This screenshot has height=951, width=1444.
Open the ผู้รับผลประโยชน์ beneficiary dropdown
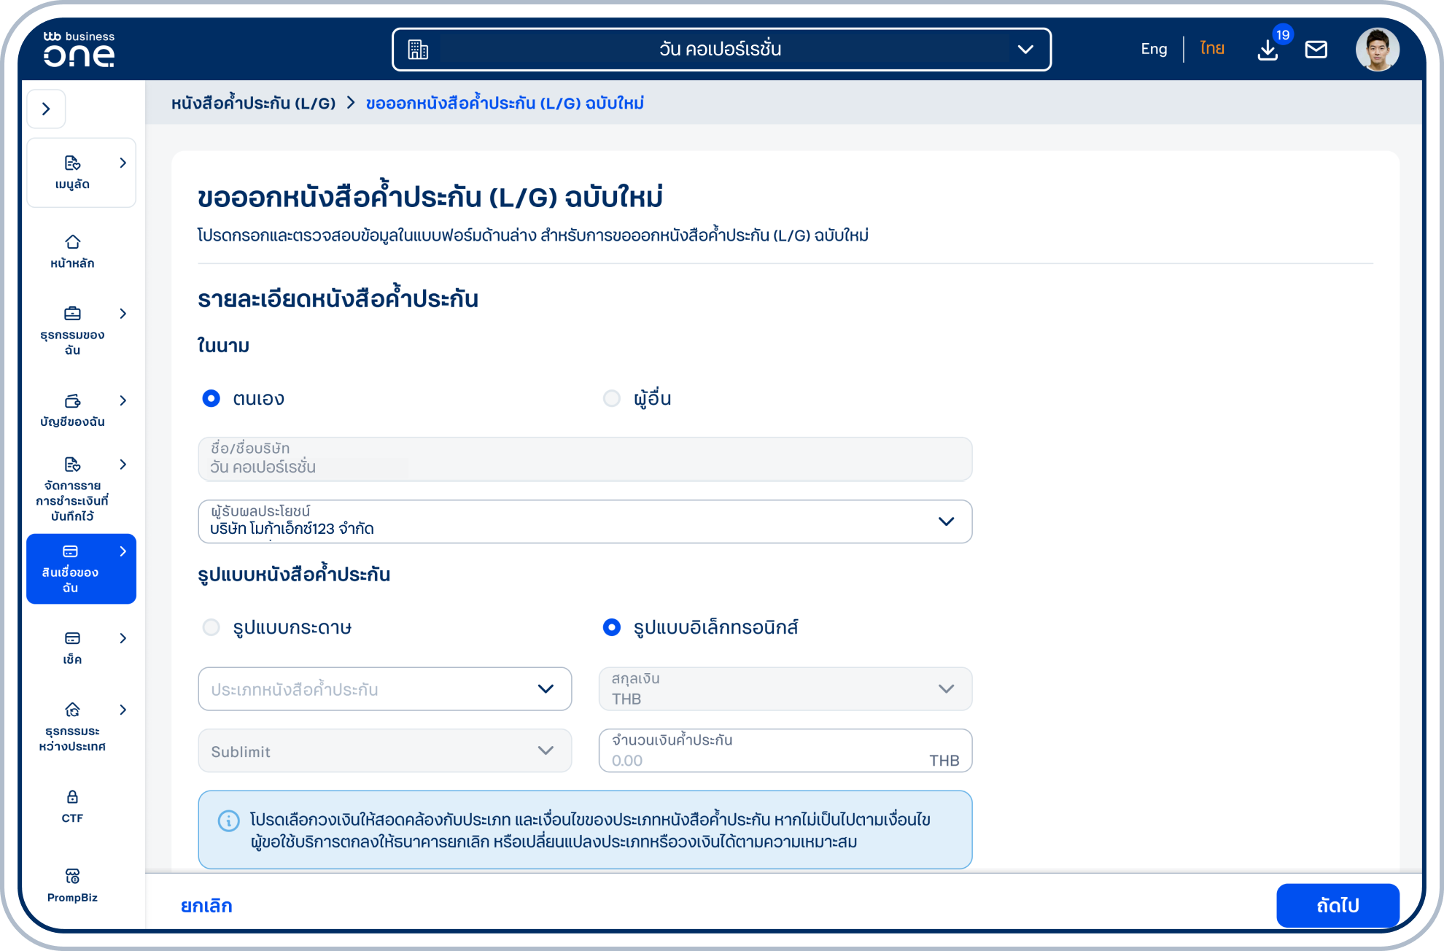point(947,521)
